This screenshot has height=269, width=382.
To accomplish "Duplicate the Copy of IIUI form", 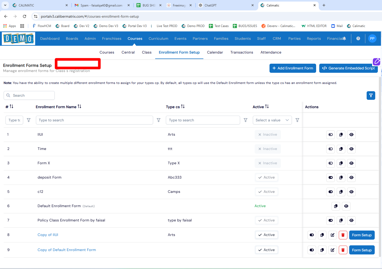I will [322, 235].
